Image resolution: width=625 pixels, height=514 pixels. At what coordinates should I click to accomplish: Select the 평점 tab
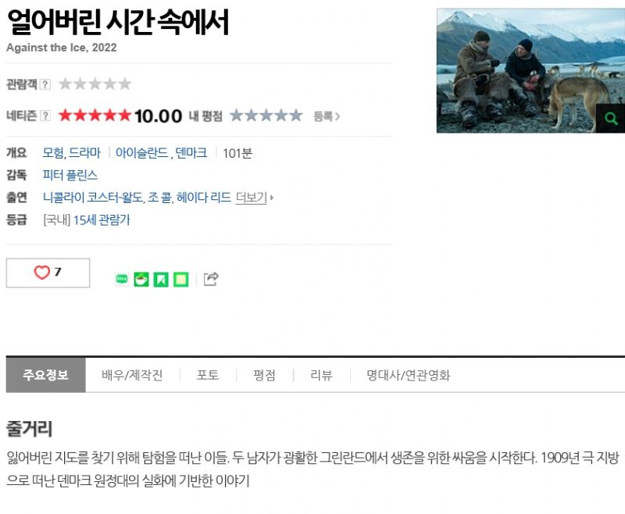[x=264, y=375]
